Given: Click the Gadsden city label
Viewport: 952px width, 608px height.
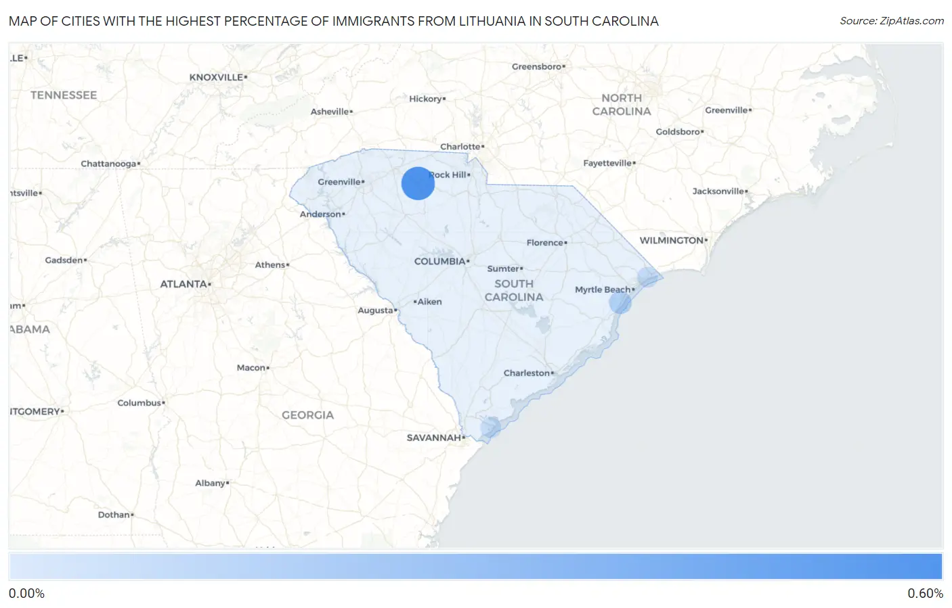Looking at the screenshot, I should coord(64,260).
